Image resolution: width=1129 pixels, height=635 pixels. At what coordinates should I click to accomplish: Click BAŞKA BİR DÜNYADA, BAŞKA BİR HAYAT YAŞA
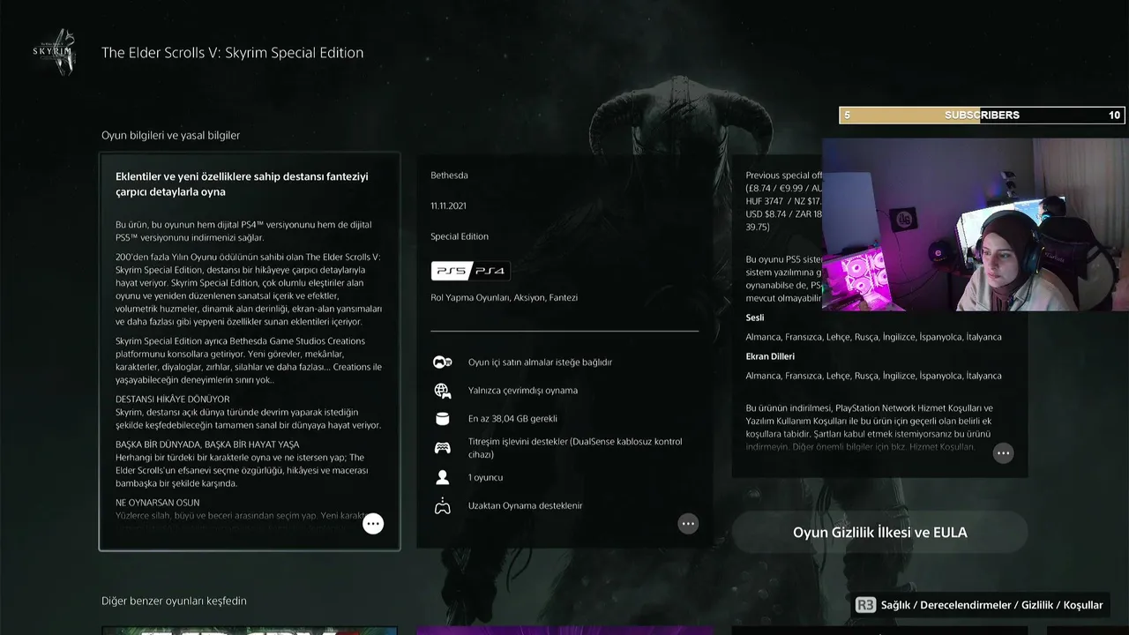point(207,444)
